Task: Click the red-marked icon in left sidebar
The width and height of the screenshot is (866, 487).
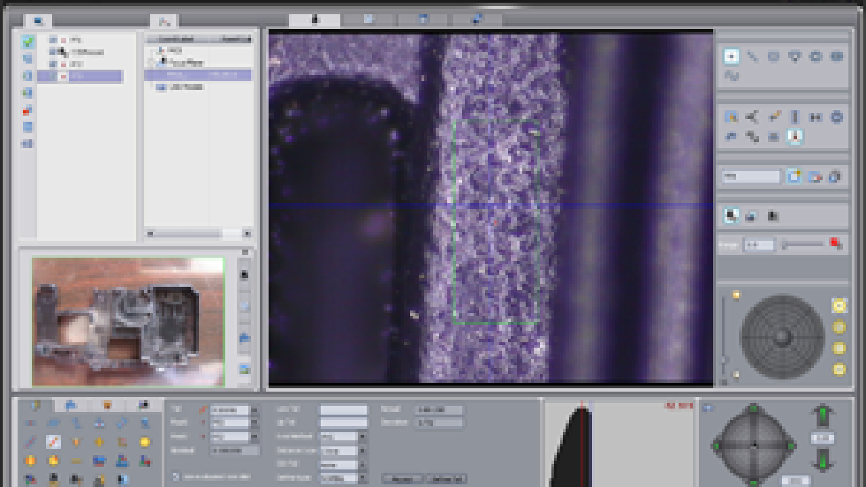Action: pos(28,110)
